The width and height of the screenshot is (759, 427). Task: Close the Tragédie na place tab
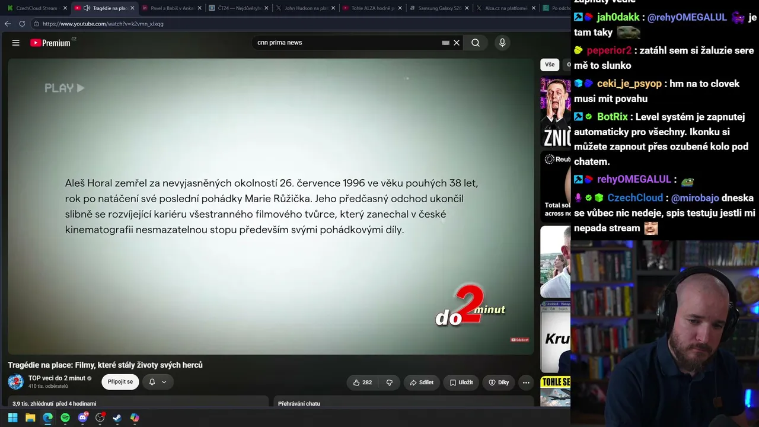[x=132, y=8]
